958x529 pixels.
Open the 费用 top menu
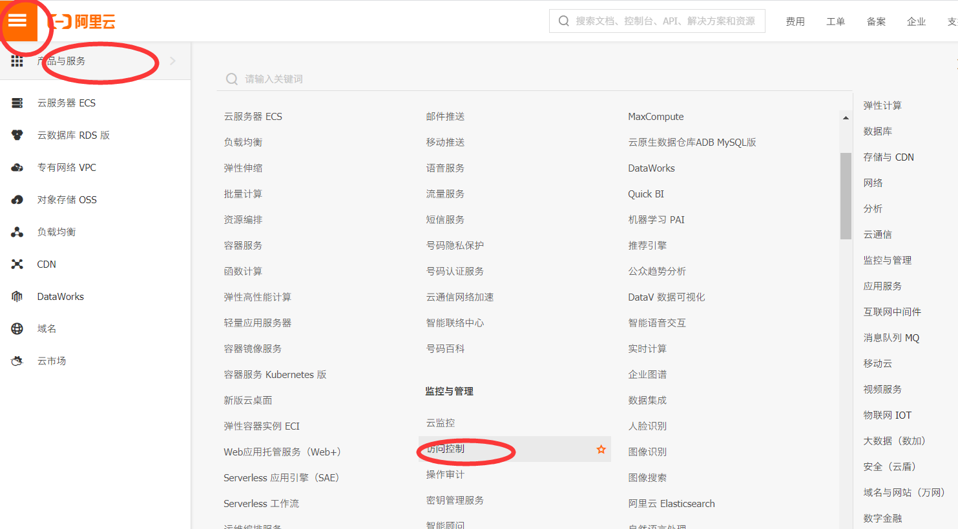[795, 22]
